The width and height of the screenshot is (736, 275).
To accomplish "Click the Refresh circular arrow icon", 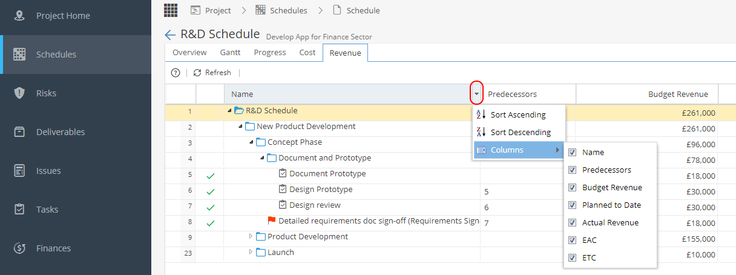I will [197, 73].
